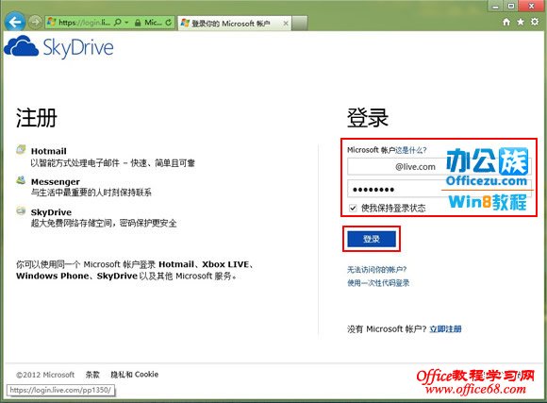547x403 pixels.
Task: Click the 登录 heading
Action: (x=368, y=118)
